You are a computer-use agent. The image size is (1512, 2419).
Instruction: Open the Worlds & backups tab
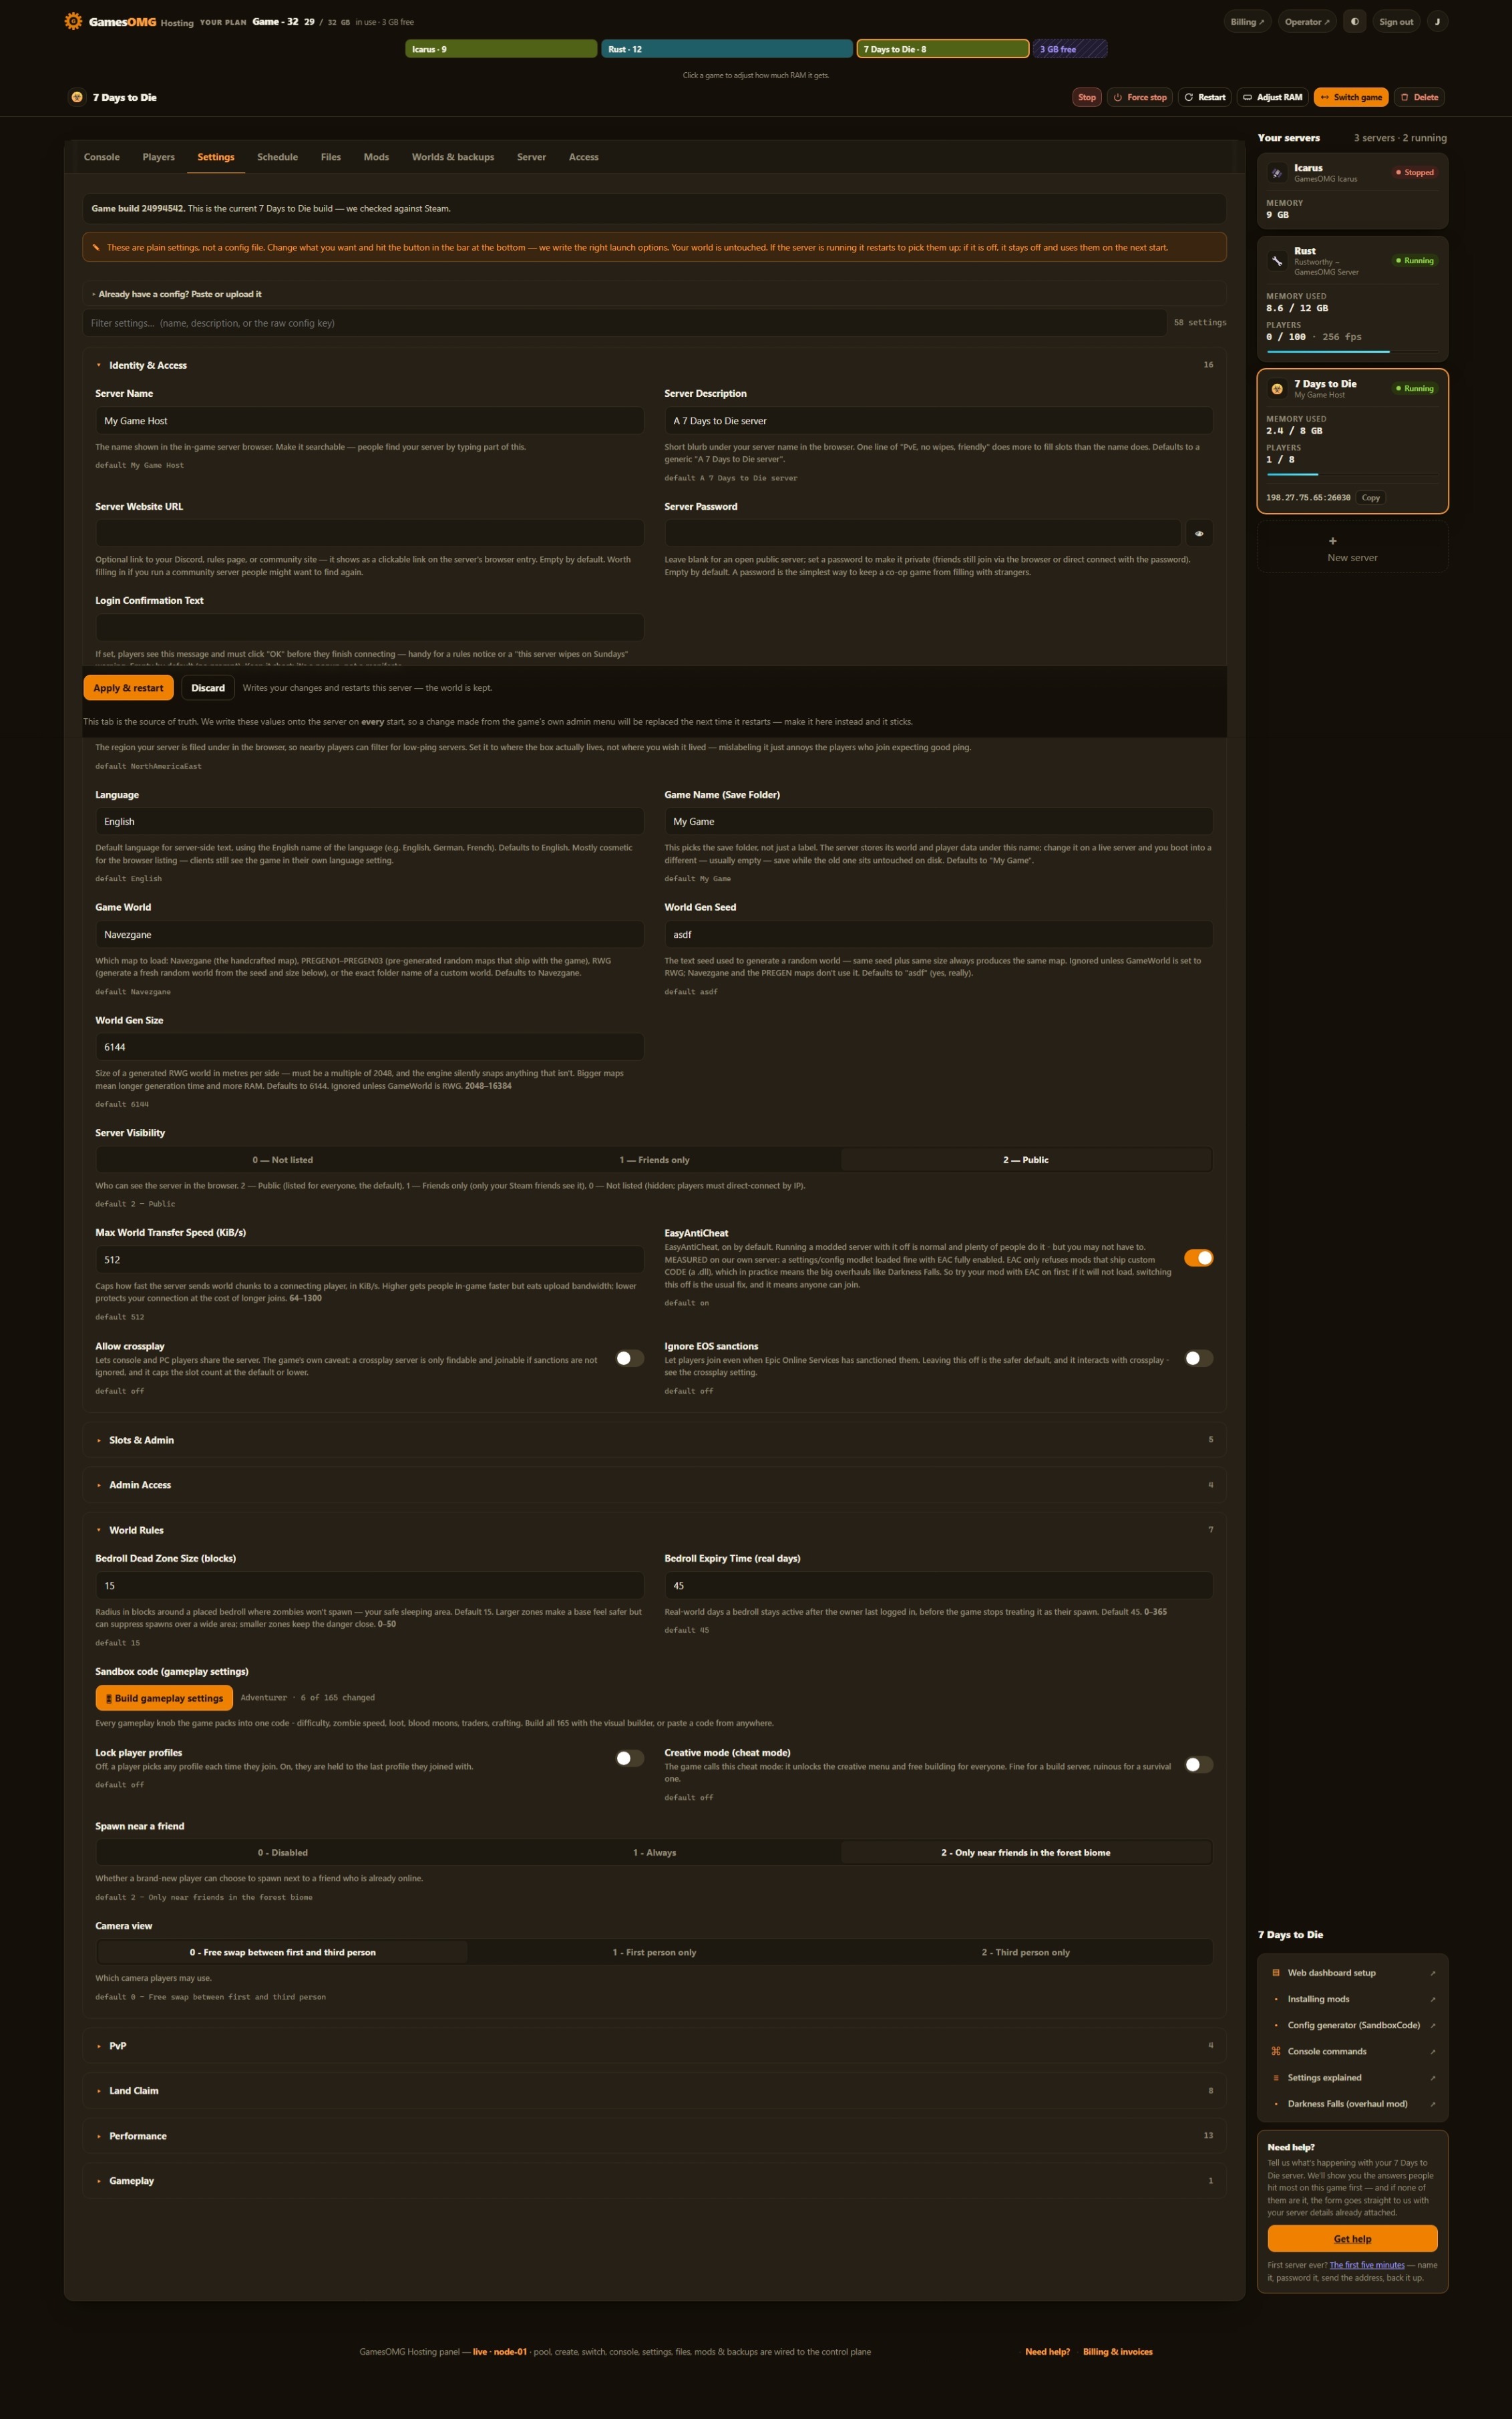453,157
